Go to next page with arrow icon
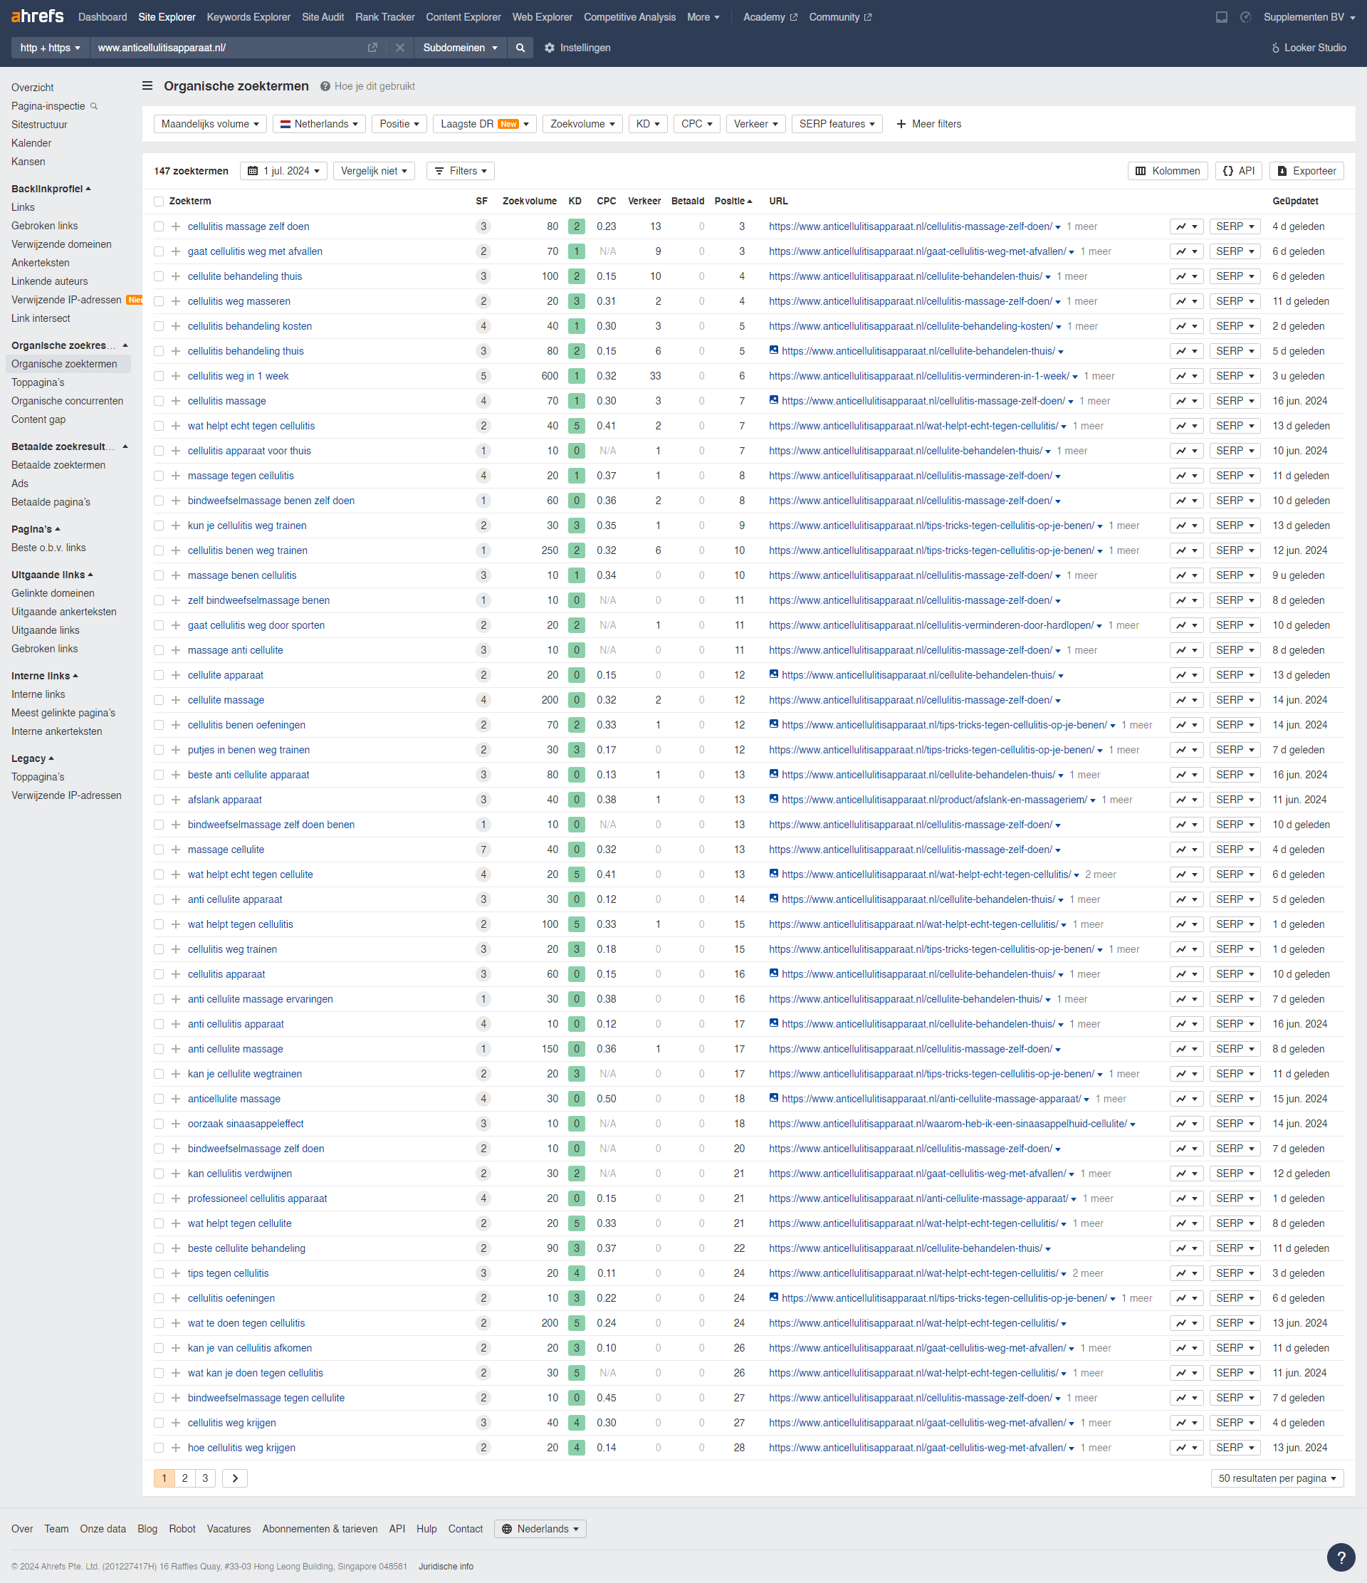1367x1583 pixels. coord(234,1478)
